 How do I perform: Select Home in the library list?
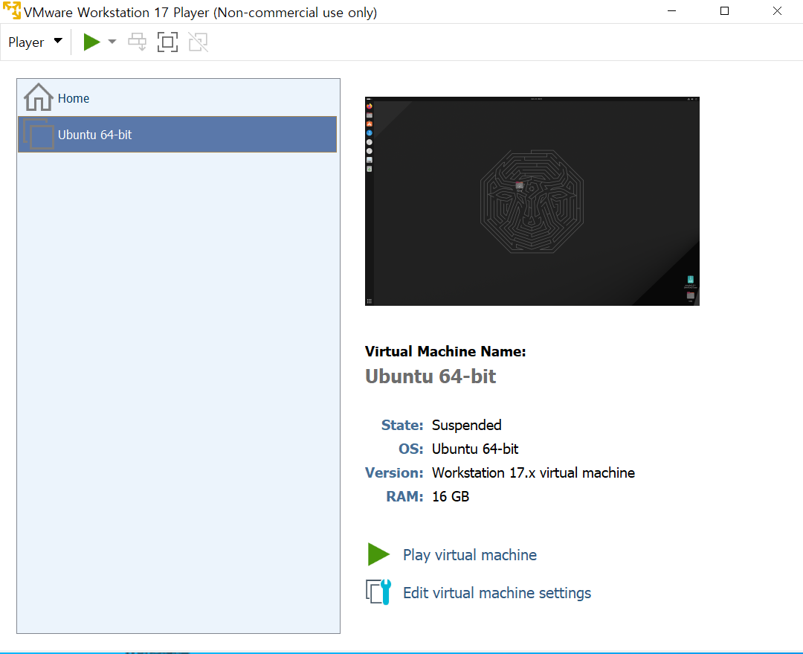tap(177, 98)
